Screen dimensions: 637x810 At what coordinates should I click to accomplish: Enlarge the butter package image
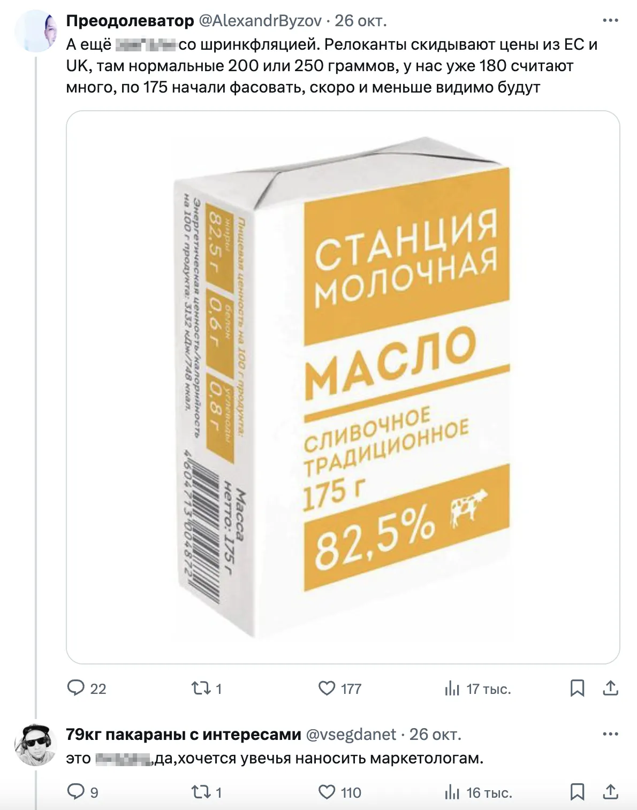click(x=343, y=387)
